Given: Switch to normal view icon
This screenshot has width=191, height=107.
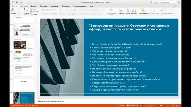Looking at the screenshot, I should (141, 106).
